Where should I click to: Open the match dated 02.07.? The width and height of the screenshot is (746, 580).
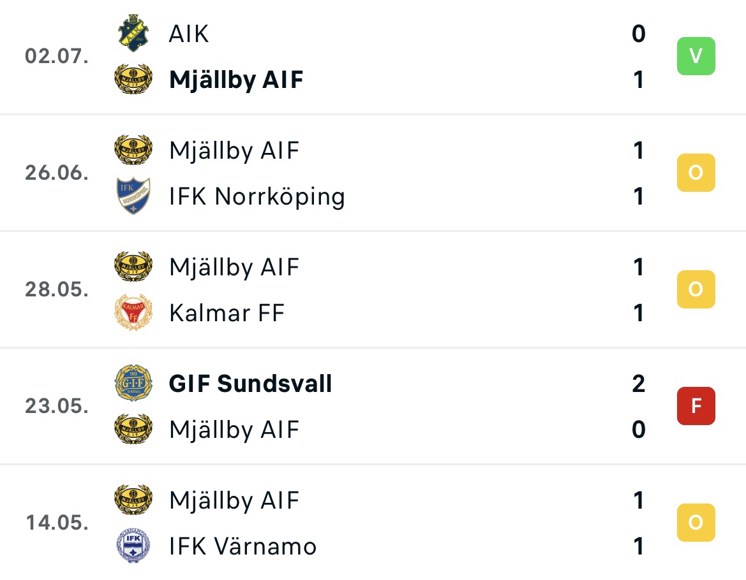point(373,56)
